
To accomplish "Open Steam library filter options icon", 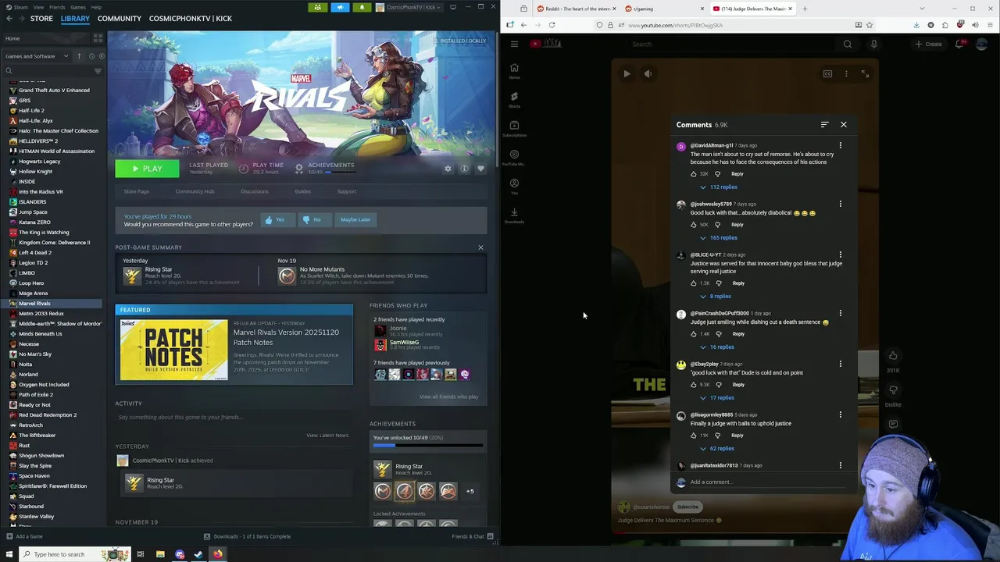I will 98,71.
